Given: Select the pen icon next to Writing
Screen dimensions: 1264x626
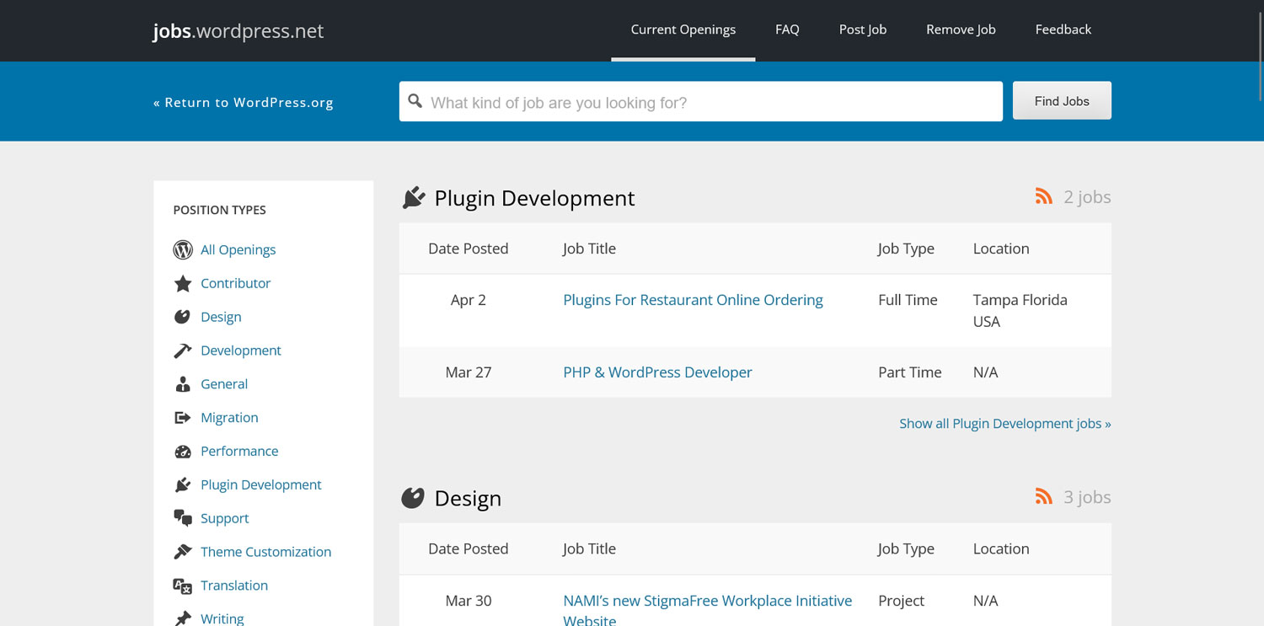Looking at the screenshot, I should [183, 618].
